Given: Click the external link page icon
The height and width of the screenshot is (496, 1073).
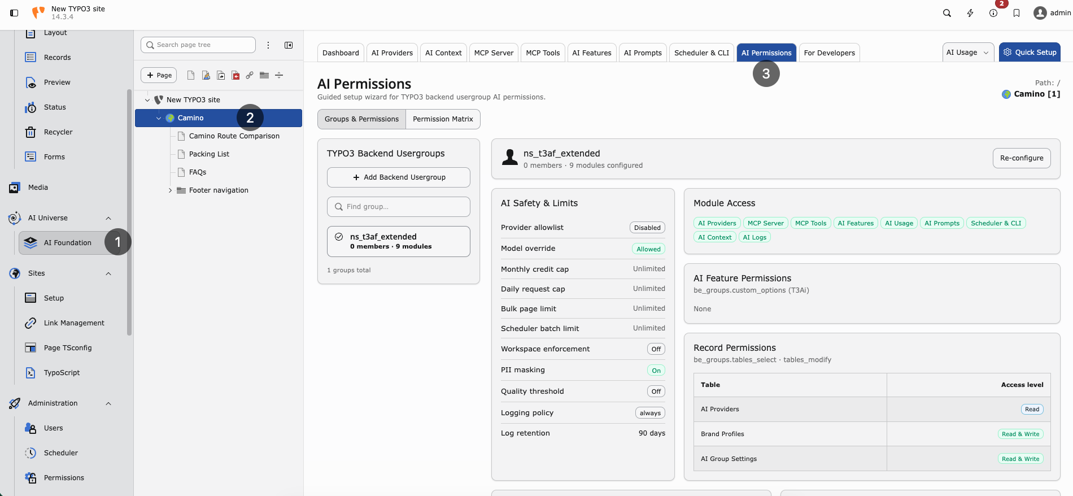Looking at the screenshot, I should coord(250,75).
